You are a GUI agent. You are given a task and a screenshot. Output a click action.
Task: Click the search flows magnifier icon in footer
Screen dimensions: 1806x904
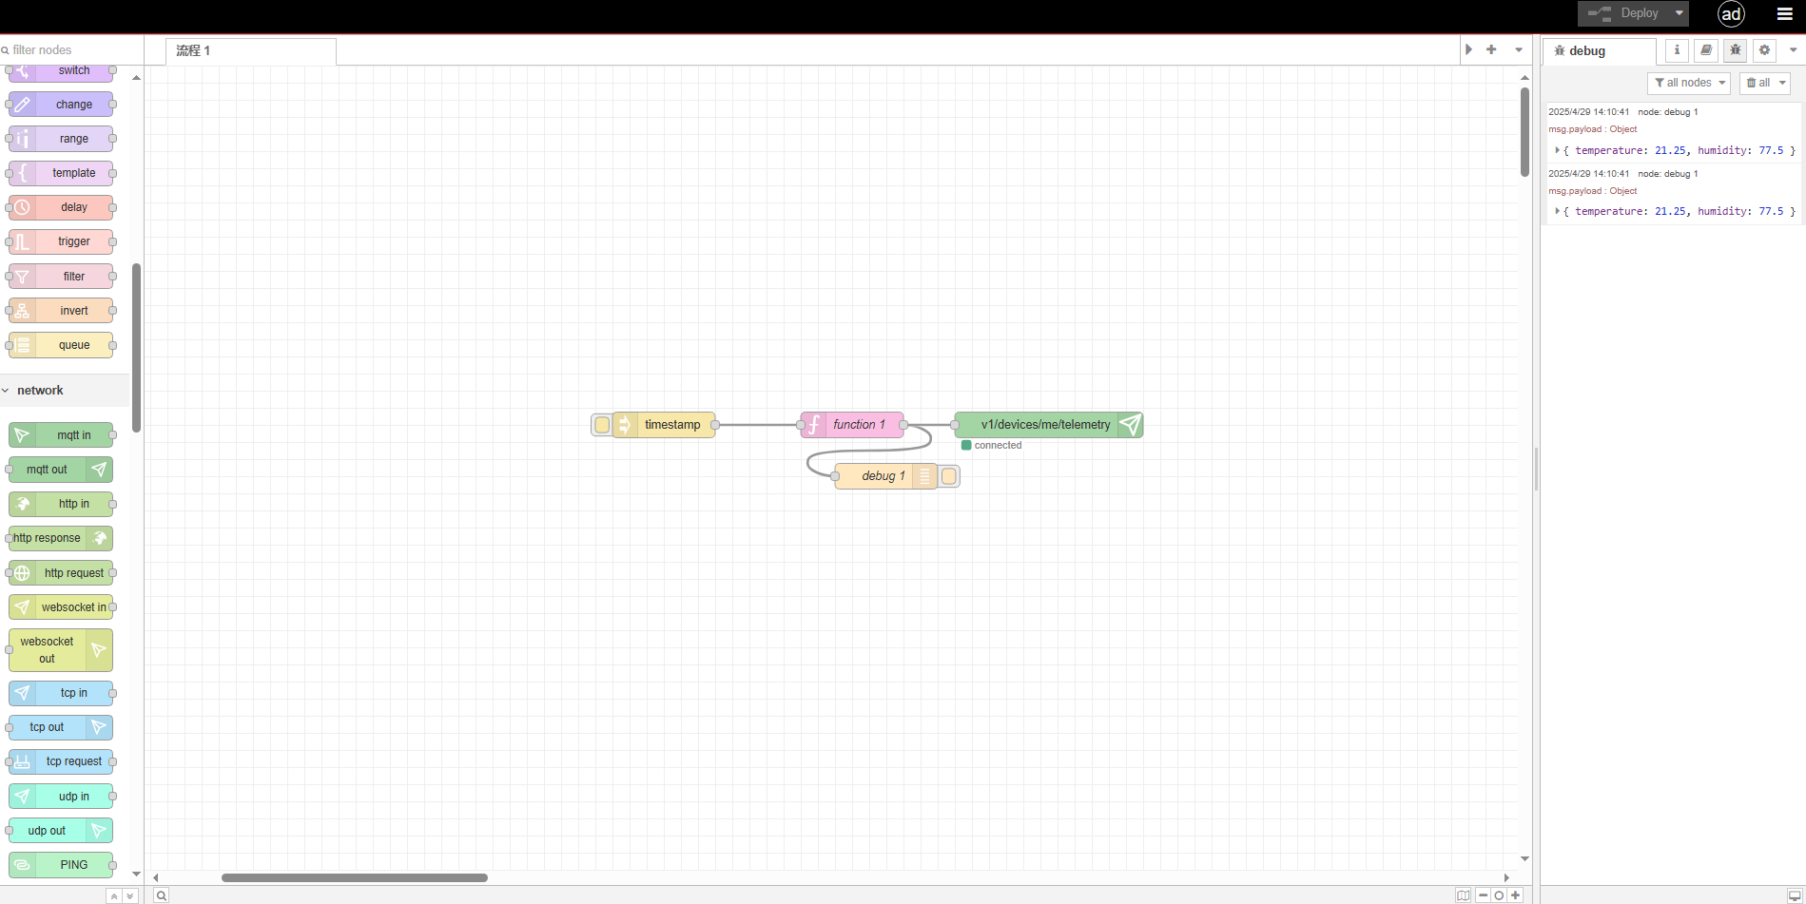coord(162,894)
